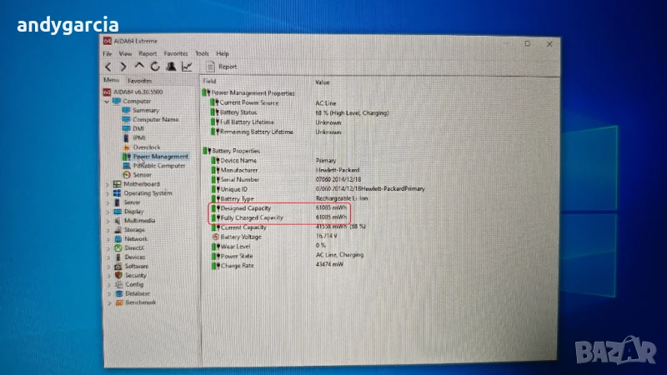Select the Wear Level row
The image size is (667, 375).
pos(236,246)
